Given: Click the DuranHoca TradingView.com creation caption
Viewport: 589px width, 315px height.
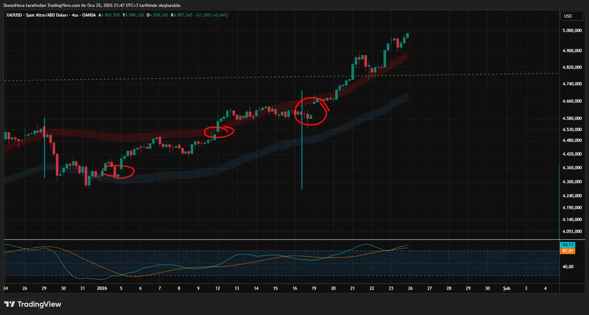Looking at the screenshot, I should click(92, 4).
